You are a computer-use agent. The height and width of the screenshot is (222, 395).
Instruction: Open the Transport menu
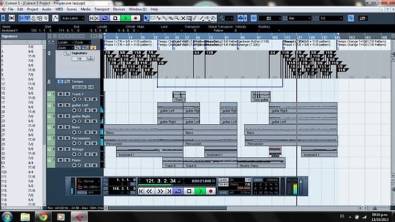click(x=102, y=9)
